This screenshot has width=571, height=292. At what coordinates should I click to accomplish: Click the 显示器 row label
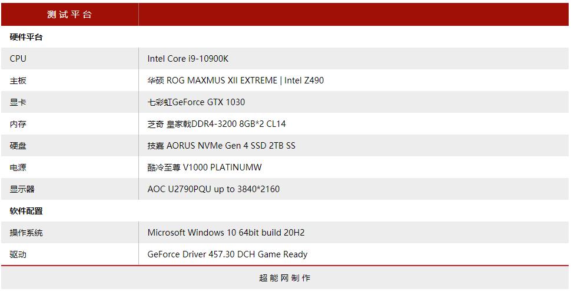(x=22, y=189)
